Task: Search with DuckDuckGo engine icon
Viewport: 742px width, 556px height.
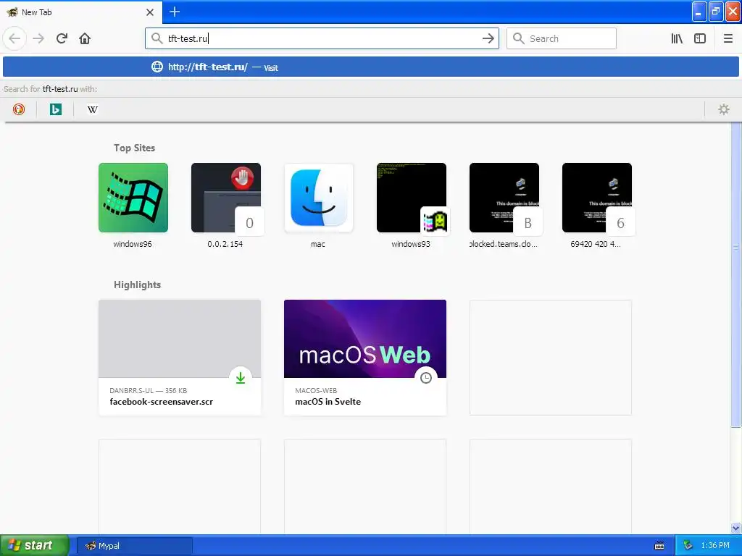Action: coord(18,109)
